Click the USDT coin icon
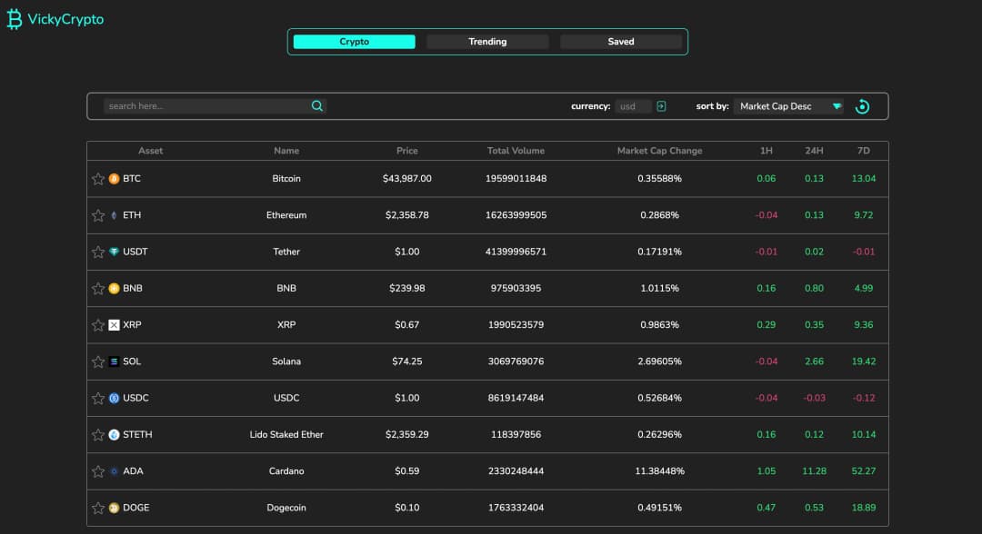 click(x=114, y=252)
